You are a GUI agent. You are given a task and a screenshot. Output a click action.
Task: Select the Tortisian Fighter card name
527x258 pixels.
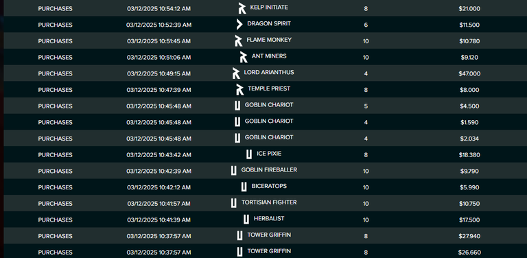click(x=269, y=202)
